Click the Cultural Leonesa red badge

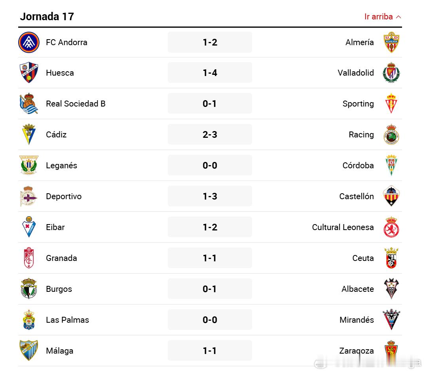391,227
